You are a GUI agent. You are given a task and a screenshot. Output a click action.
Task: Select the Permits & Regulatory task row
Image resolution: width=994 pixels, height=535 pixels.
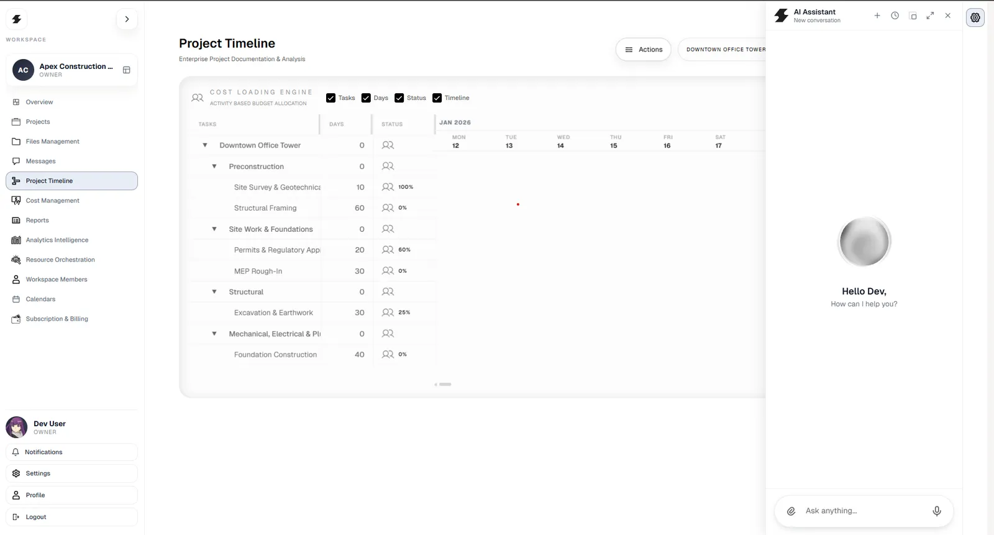(314, 250)
